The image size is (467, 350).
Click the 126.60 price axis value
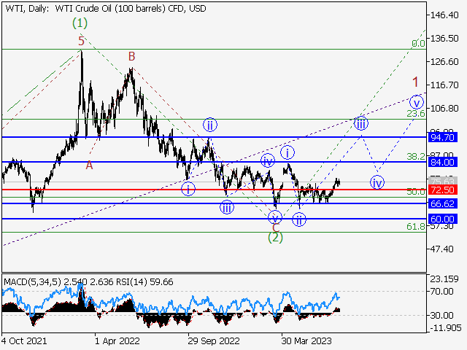click(x=444, y=62)
